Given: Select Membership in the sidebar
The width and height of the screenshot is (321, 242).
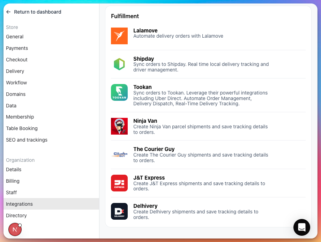Looking at the screenshot, I should pyautogui.click(x=20, y=117).
